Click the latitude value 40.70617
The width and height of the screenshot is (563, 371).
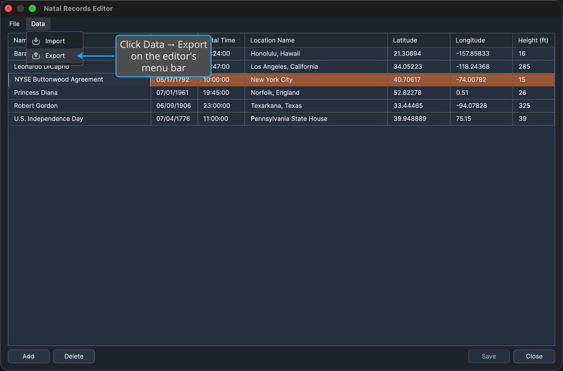point(419,80)
